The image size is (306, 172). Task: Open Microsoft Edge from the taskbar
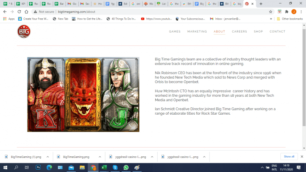(x=49, y=167)
